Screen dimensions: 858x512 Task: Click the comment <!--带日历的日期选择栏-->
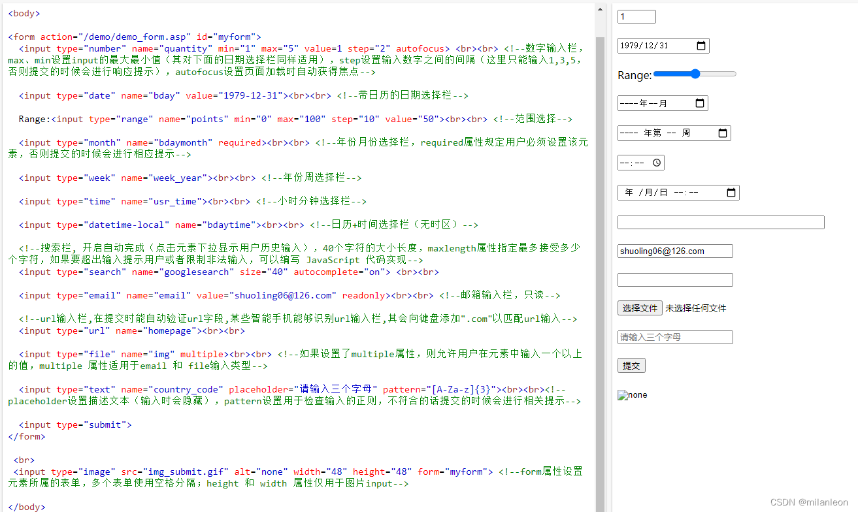tap(403, 95)
